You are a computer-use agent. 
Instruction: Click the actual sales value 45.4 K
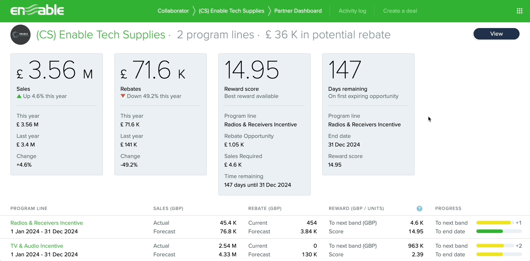(x=228, y=223)
